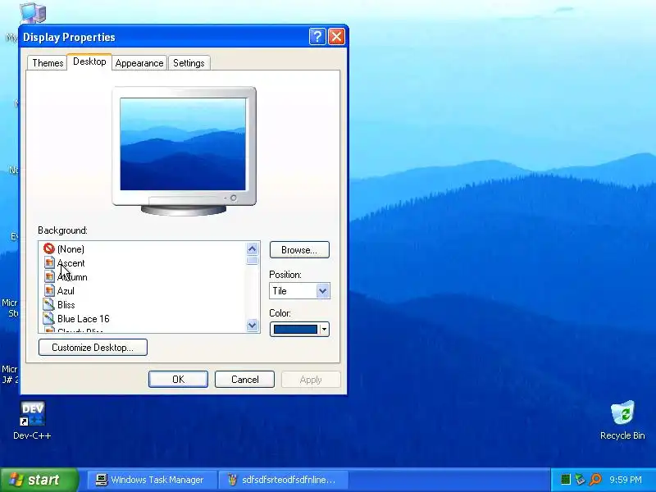The image size is (656, 492).
Task: Open the Appearance tab
Action: 139,63
